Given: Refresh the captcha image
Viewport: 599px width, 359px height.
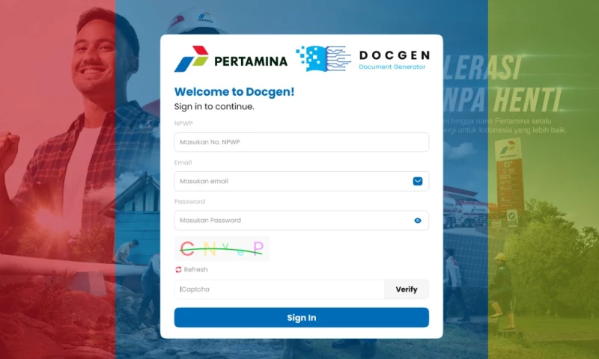Looking at the screenshot, I should tap(192, 270).
